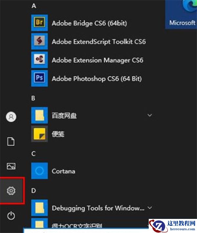The width and height of the screenshot is (197, 233).
Task: Jump to letter D section header
Action: coord(33,191)
